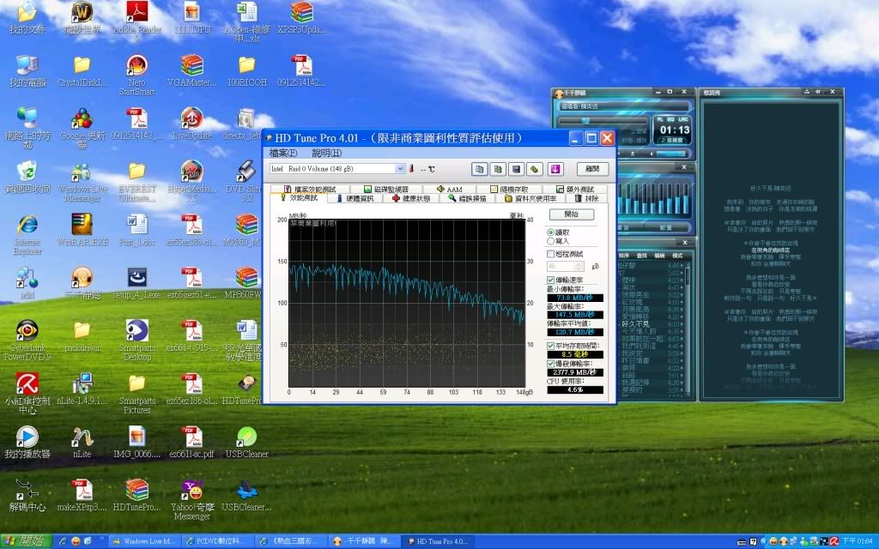Screen dimensions: 879x549
Task: Switch to the 磁碟監視器 tab
Action: [x=386, y=190]
